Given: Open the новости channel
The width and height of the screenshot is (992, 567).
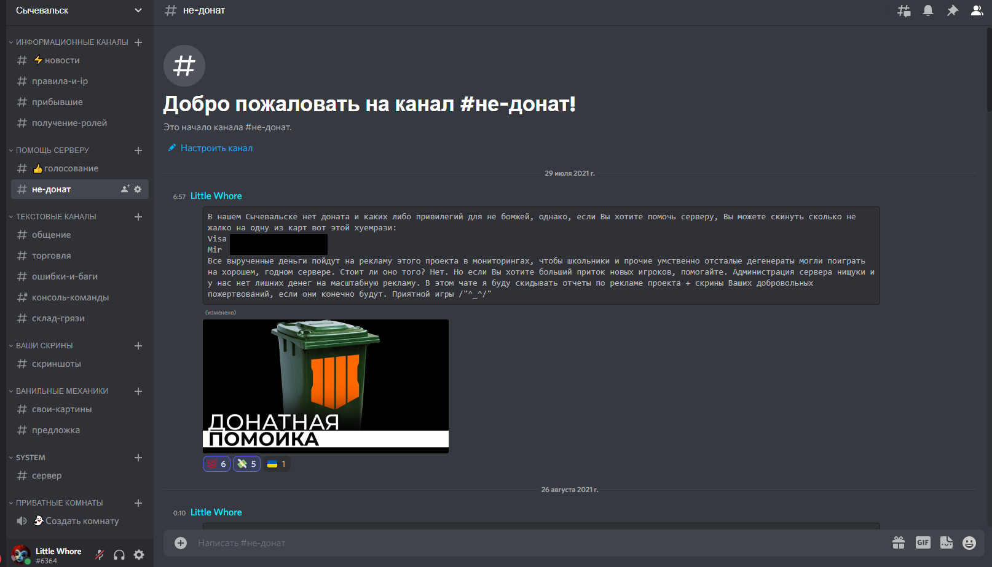Looking at the screenshot, I should tap(80, 60).
